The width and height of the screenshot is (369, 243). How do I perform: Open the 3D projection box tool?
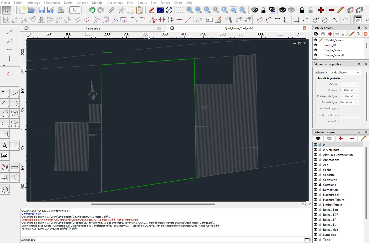coord(5,190)
